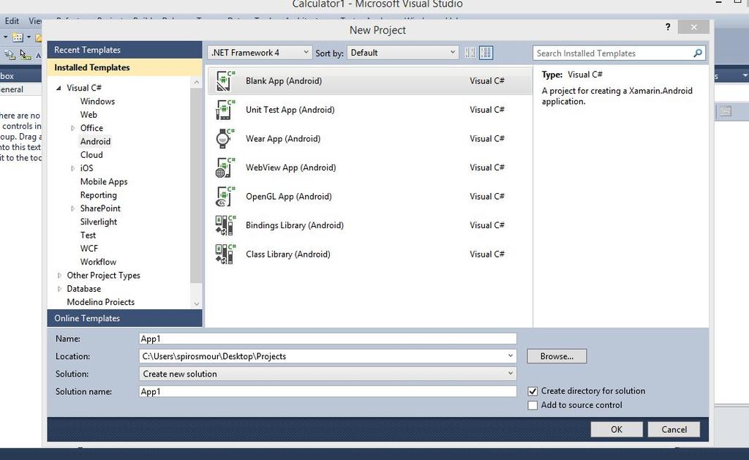Select WCF in the template tree
Viewport: 749px width, 460px height.
[89, 249]
